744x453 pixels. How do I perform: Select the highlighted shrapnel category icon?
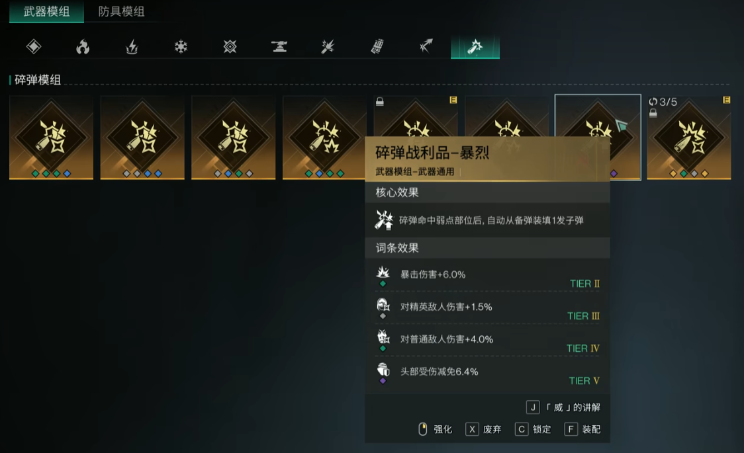pos(475,46)
